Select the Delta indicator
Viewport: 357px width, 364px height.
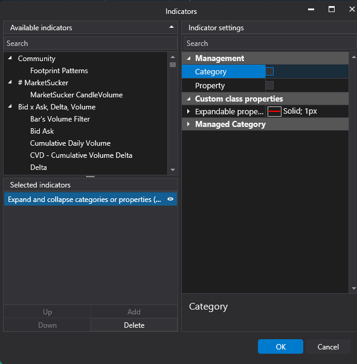pyautogui.click(x=39, y=167)
